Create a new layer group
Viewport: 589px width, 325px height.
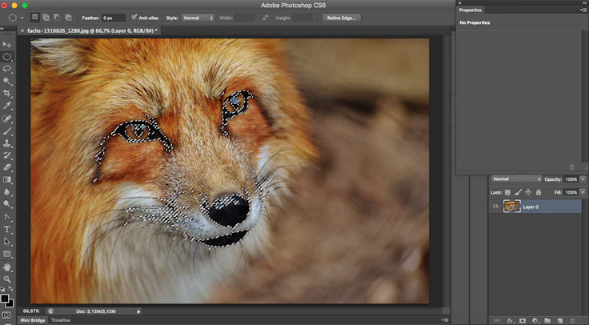(x=547, y=320)
